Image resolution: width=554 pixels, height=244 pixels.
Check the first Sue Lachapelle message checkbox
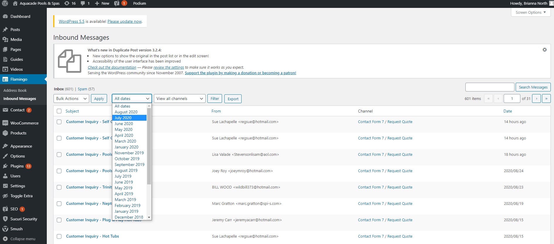point(59,122)
